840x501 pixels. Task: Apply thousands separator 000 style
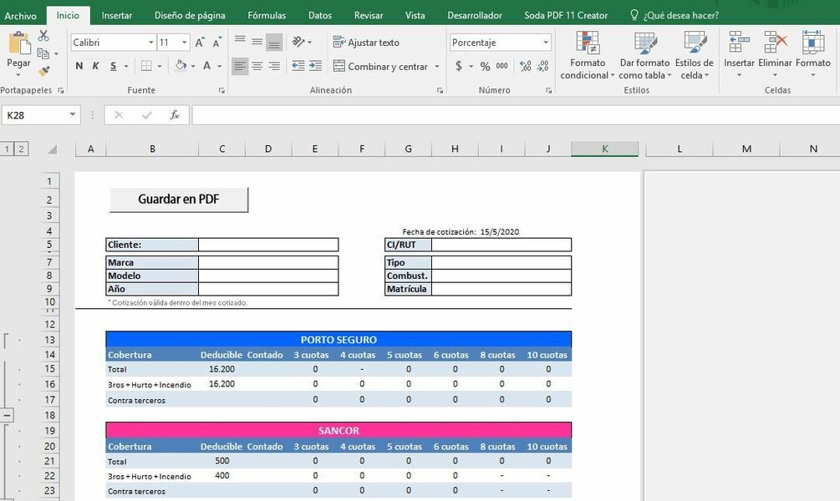click(x=502, y=66)
